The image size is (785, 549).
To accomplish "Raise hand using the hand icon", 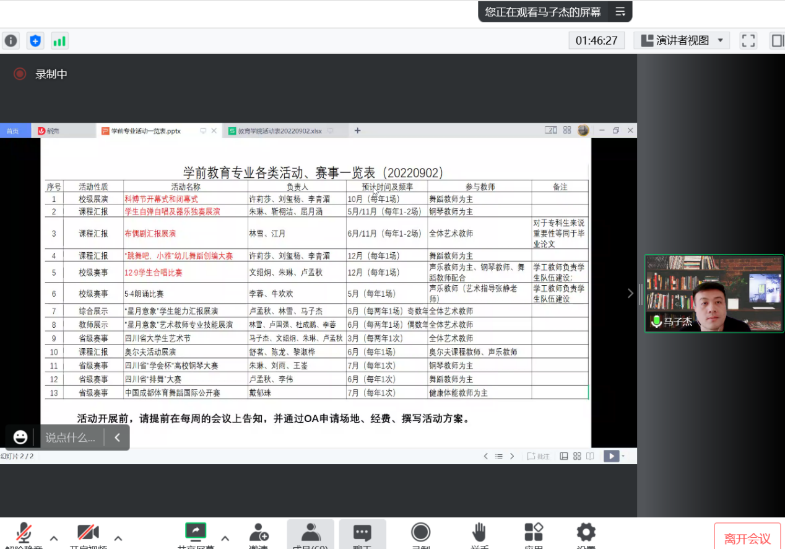I will (x=479, y=532).
